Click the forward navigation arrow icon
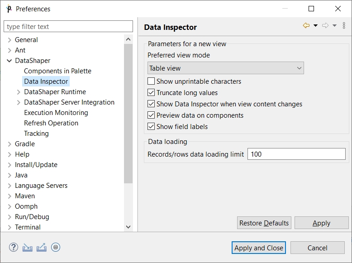Image resolution: width=352 pixels, height=263 pixels. pos(325,25)
